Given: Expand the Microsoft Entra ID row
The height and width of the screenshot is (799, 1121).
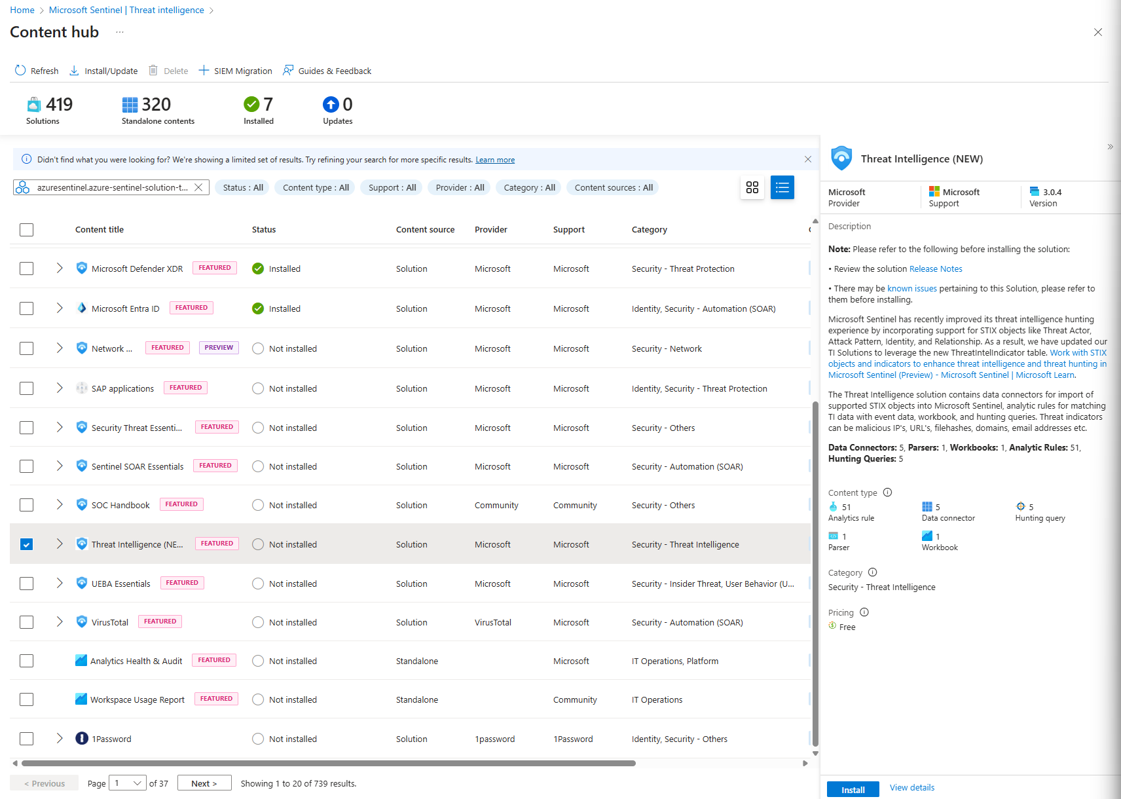Looking at the screenshot, I should (x=60, y=308).
